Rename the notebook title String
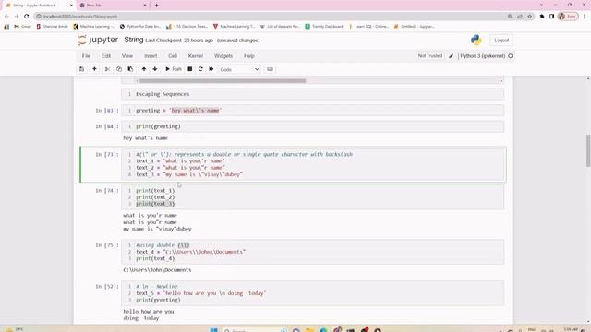Viewport: 591px width, 332px height. 133,40
